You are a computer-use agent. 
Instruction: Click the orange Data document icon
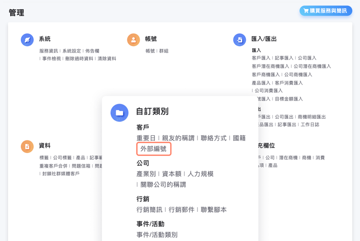pos(27,146)
